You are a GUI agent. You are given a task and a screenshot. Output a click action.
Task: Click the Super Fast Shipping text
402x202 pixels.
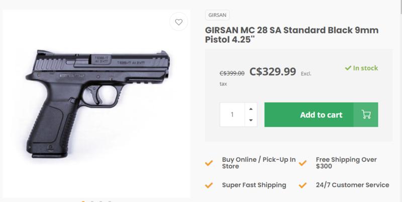pyautogui.click(x=254, y=185)
